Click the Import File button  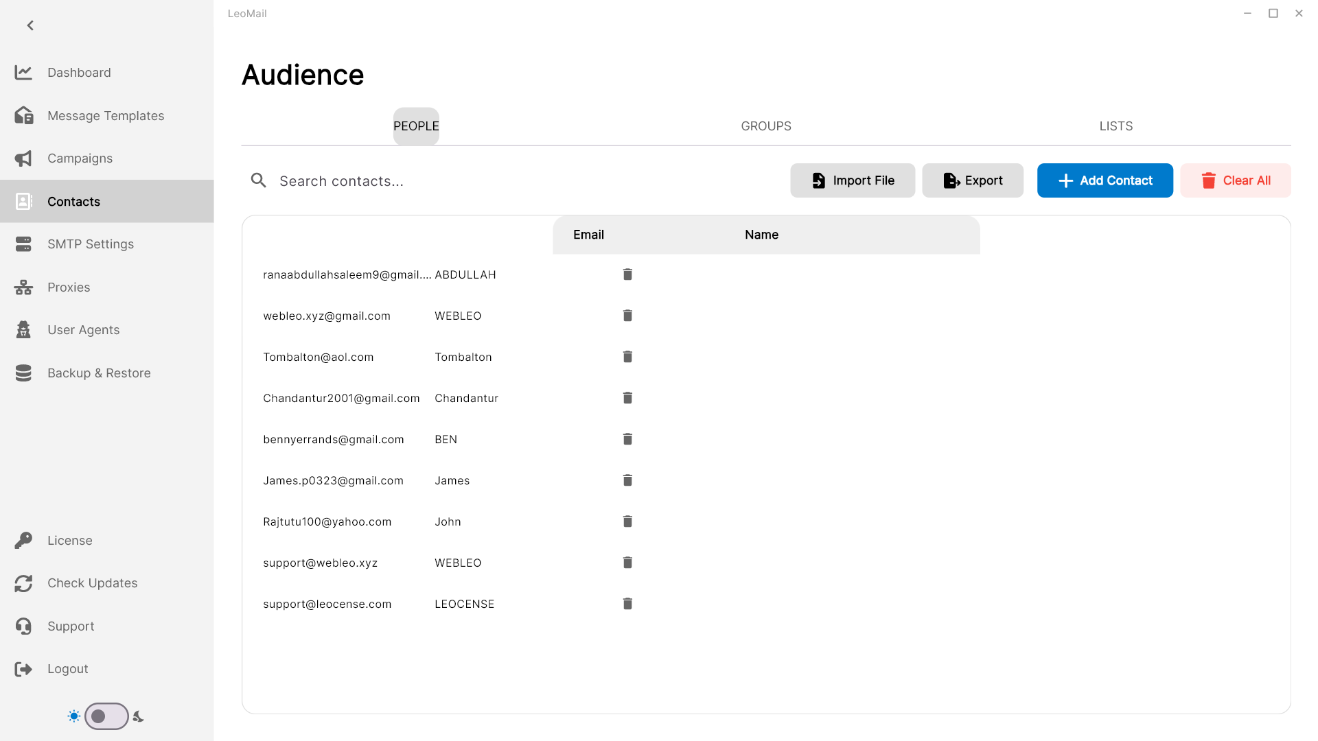coord(853,180)
